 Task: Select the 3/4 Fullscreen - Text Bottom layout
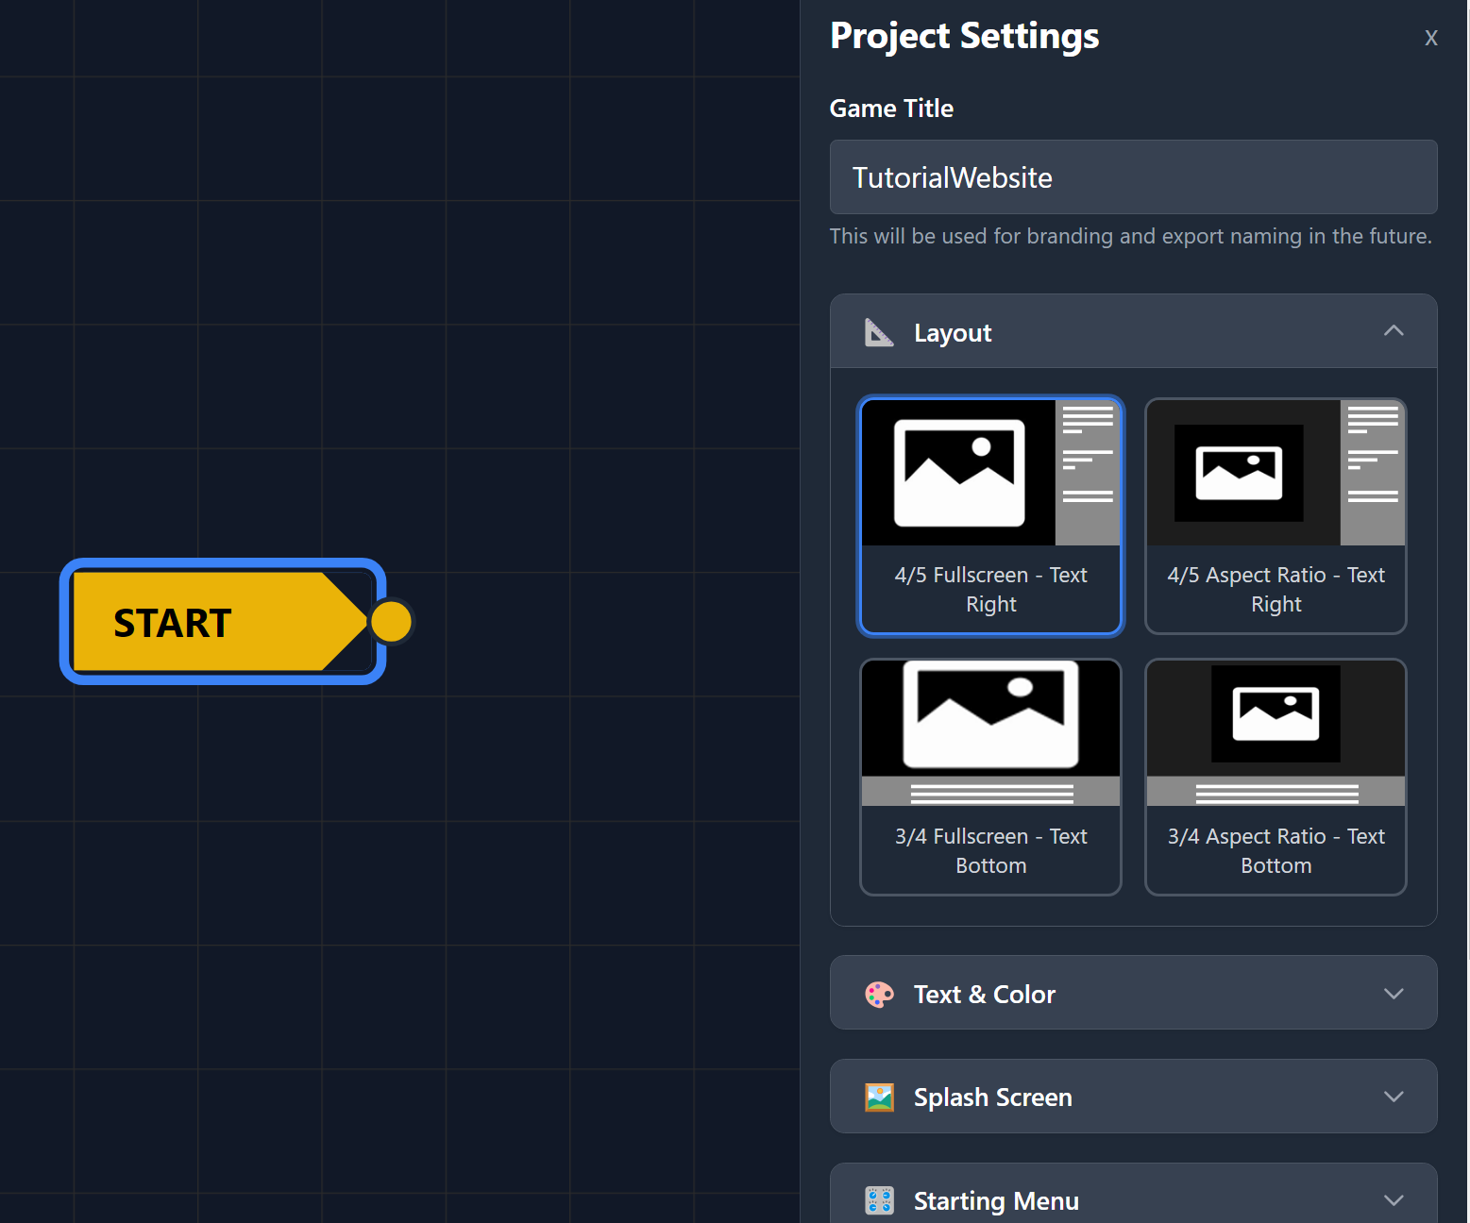(x=989, y=777)
